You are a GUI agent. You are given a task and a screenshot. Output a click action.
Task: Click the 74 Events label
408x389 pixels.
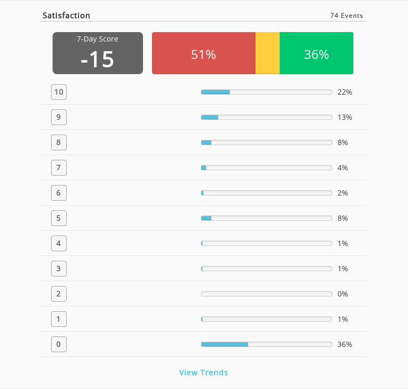(x=346, y=16)
